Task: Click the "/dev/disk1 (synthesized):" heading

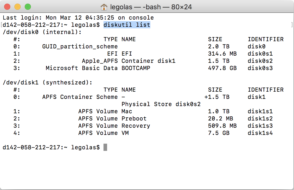Action: click(47, 83)
